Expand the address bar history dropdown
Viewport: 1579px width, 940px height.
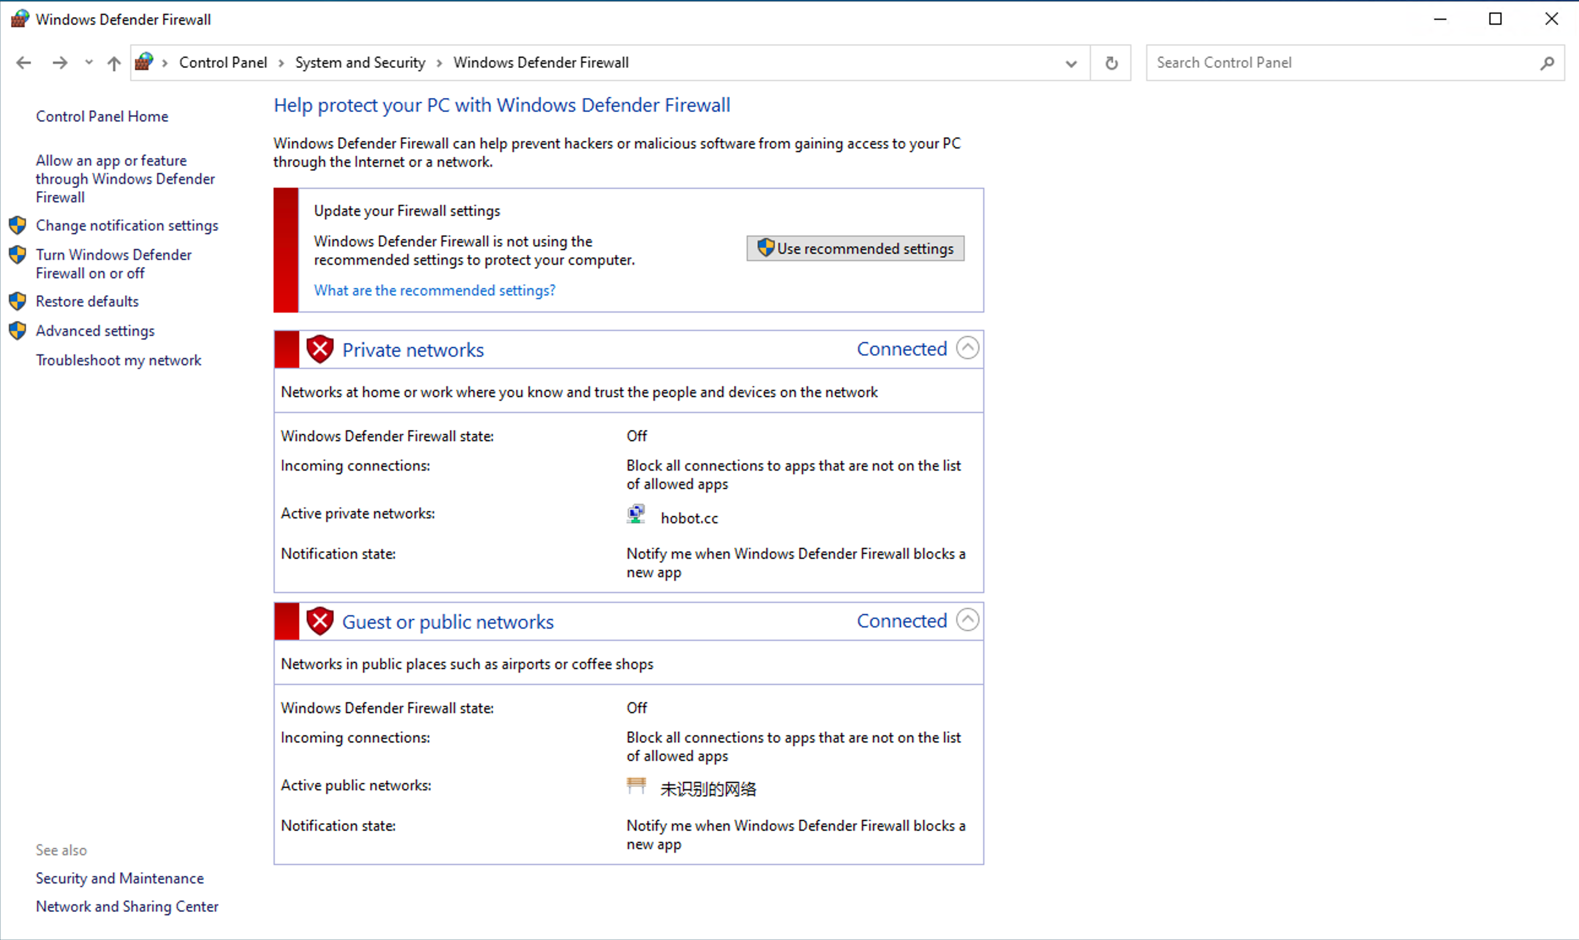pyautogui.click(x=1071, y=63)
